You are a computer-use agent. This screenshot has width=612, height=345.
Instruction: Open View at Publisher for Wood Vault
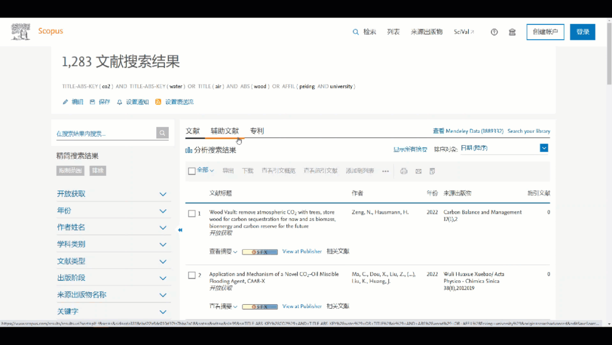tap(302, 251)
